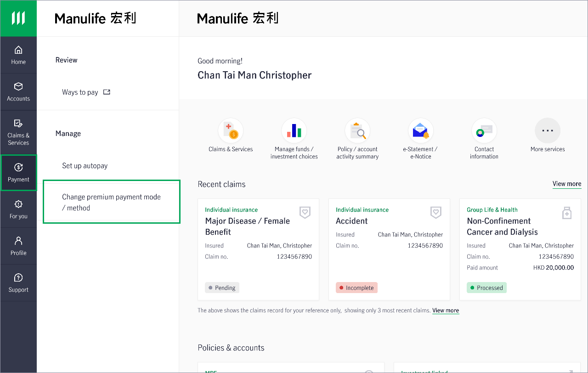Click the Policies & accounts heading
The image size is (588, 373).
231,348
